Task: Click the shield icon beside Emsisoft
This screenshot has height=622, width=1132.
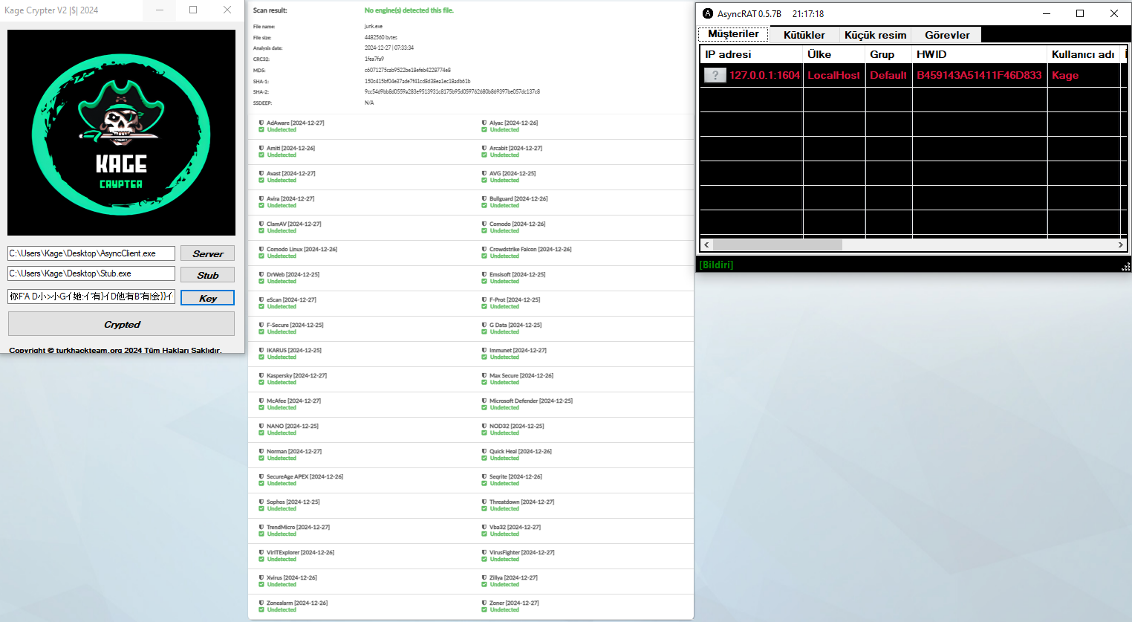Action: tap(484, 274)
